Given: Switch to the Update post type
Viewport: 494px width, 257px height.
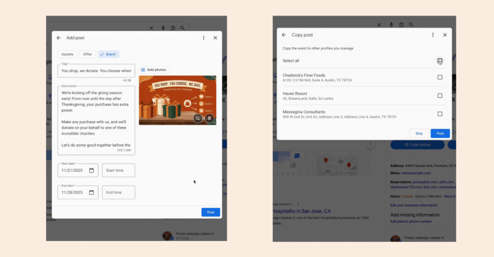Looking at the screenshot, I should tap(67, 54).
